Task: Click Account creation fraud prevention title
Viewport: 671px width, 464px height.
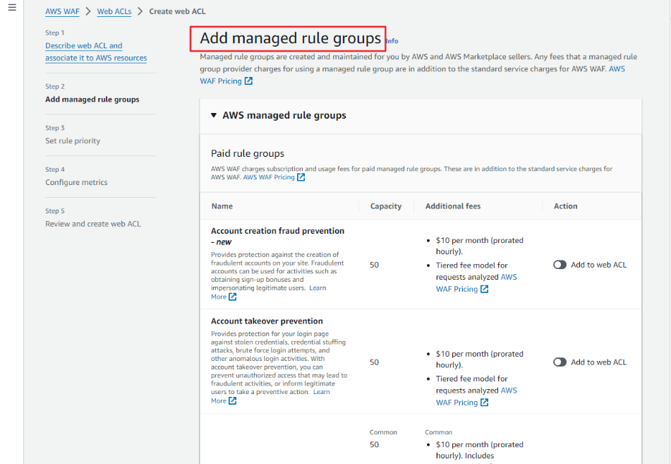Action: [x=277, y=236]
